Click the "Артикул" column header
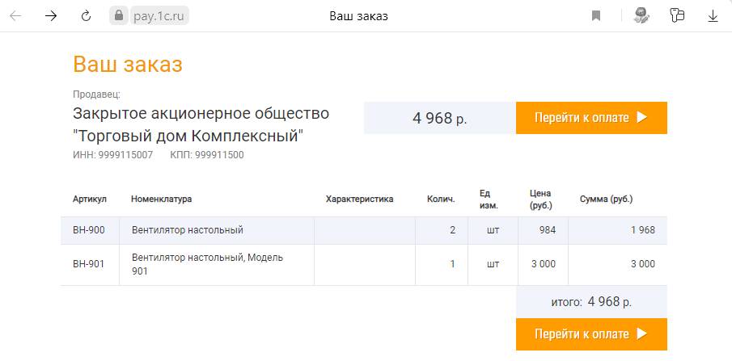 [90, 199]
